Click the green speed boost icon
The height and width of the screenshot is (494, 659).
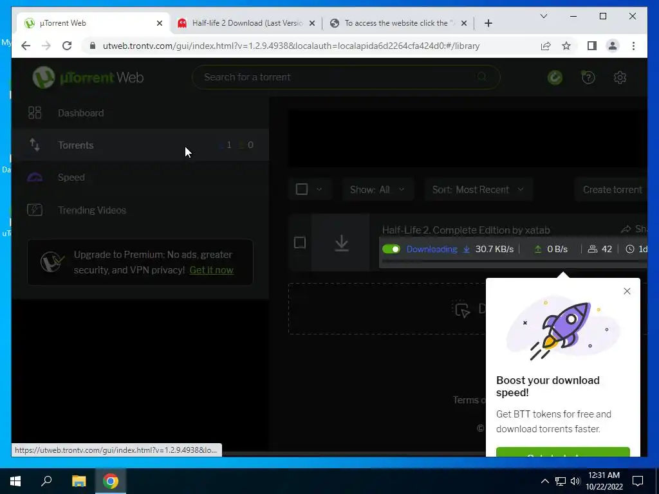(555, 77)
